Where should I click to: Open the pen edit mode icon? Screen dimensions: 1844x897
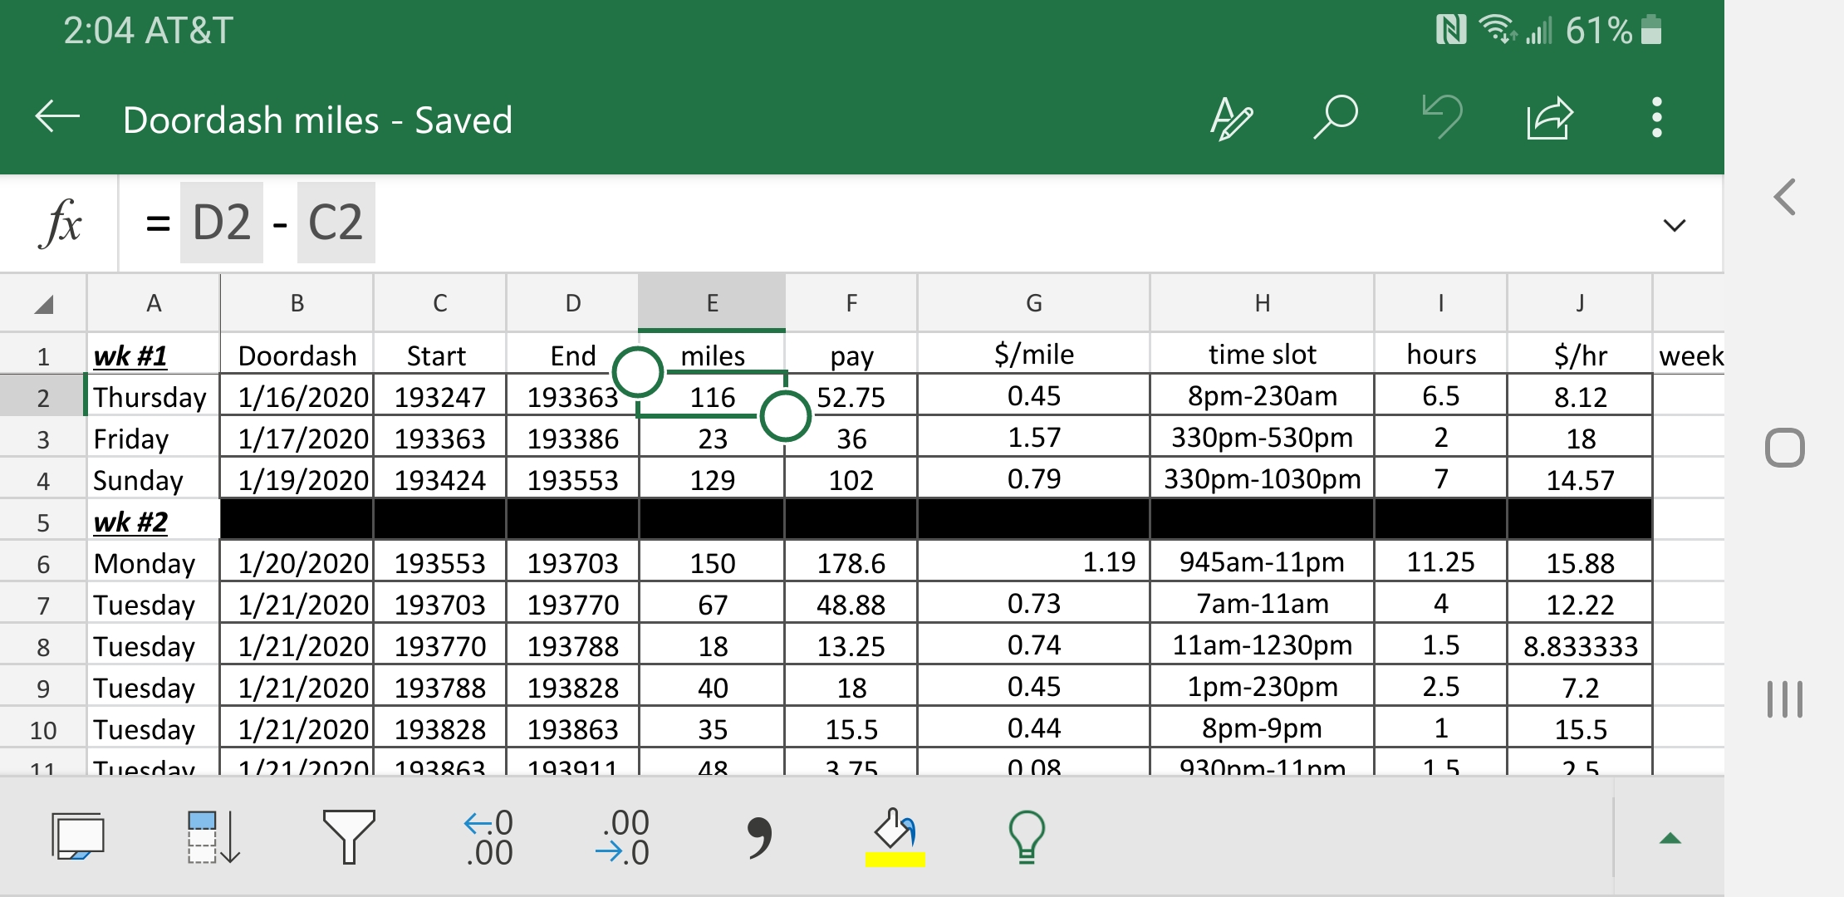[x=1231, y=119]
